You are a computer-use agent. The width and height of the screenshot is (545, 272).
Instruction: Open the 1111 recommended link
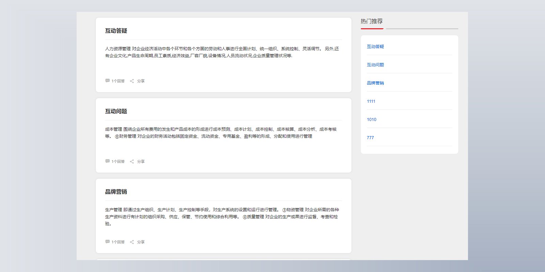coord(371,101)
